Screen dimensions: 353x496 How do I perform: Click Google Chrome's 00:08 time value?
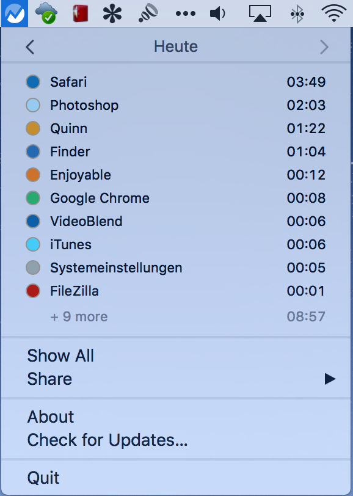(306, 198)
